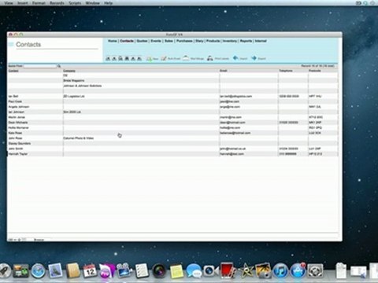This screenshot has width=378, height=283.
Task: Open the Contacts address book dock icon
Action: 72,271
